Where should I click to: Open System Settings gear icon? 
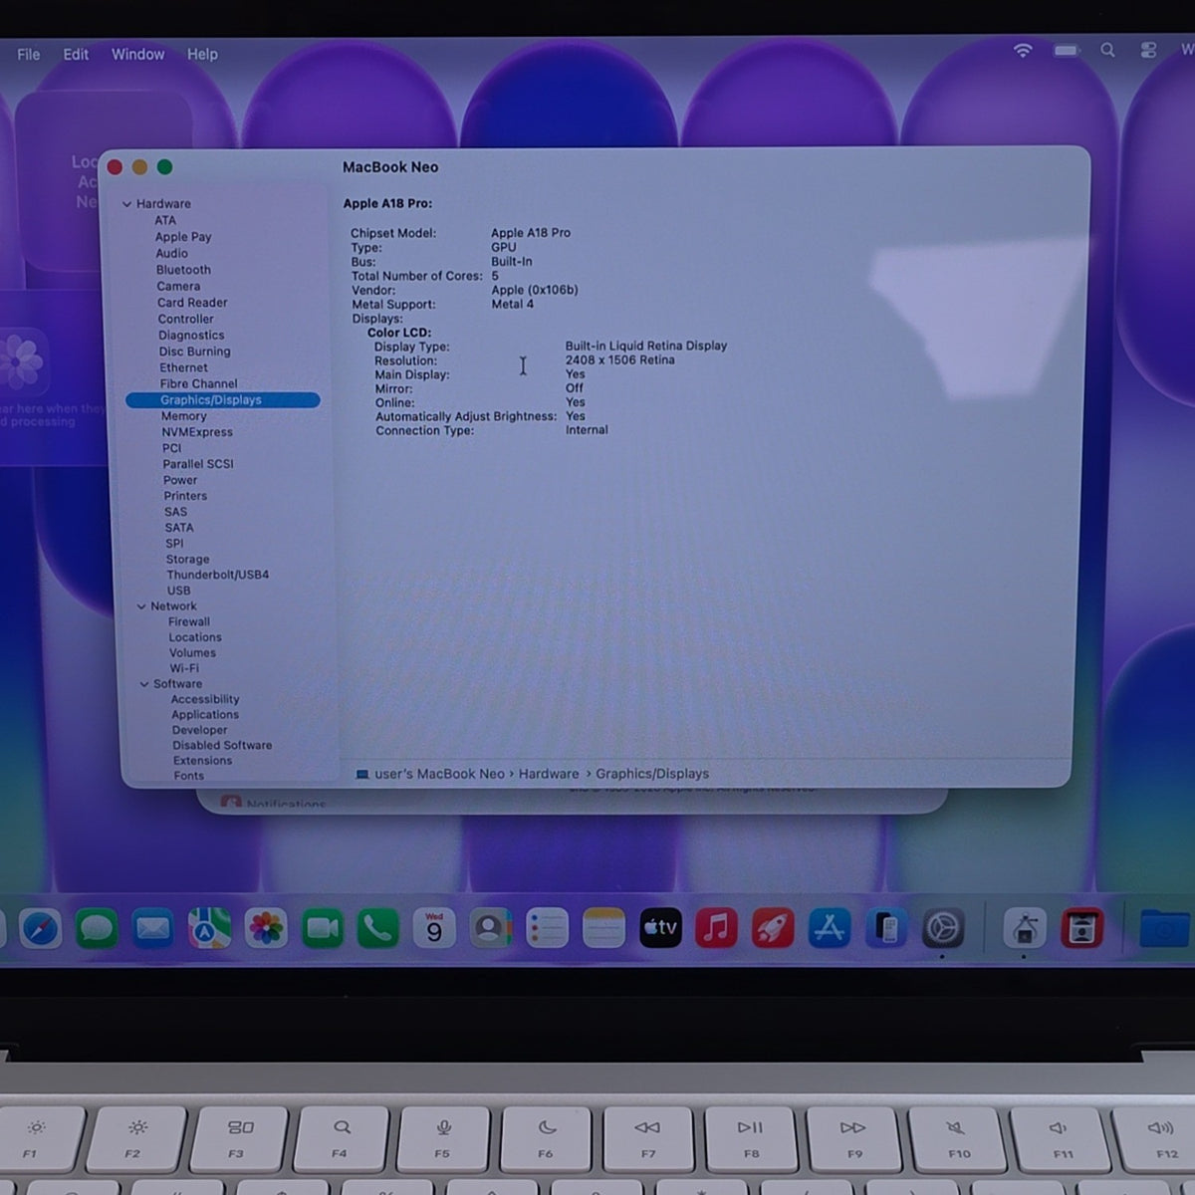coord(942,929)
